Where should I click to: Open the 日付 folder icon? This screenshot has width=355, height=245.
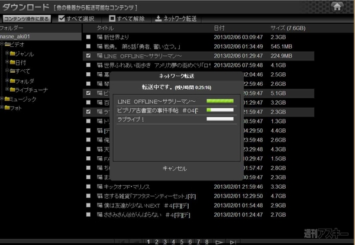point(12,62)
